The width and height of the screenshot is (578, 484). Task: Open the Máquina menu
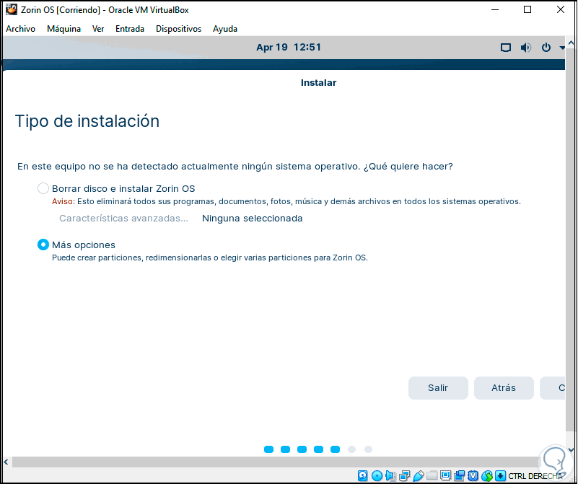[64, 29]
